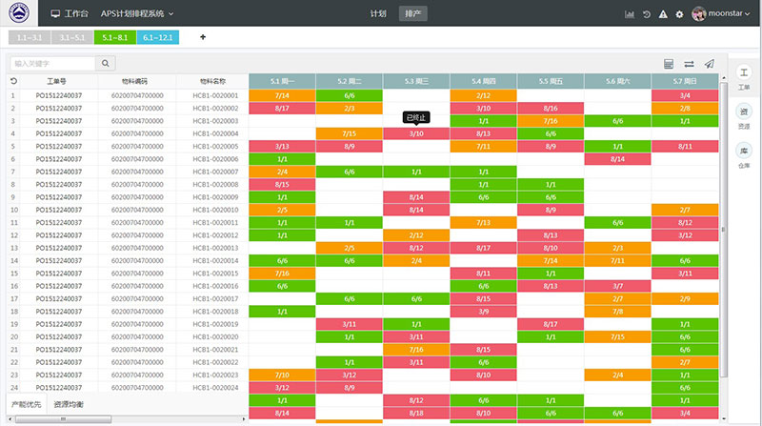Focus the keyword search input field
This screenshot has width=762, height=426.
click(52, 64)
